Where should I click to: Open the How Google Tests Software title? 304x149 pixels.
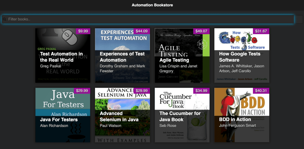(240, 57)
